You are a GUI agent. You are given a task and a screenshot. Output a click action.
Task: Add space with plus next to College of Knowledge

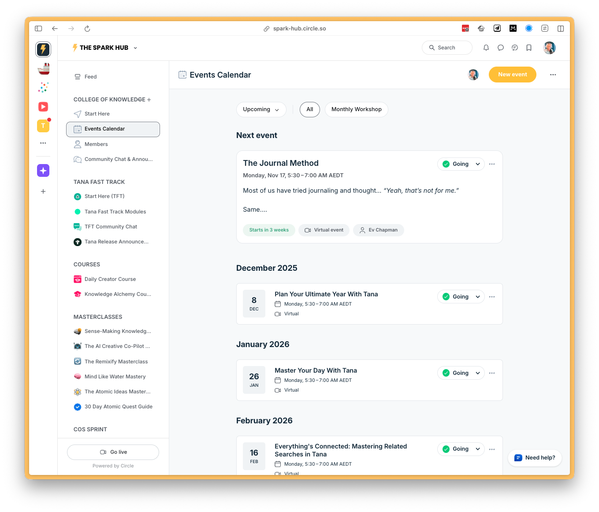[149, 100]
